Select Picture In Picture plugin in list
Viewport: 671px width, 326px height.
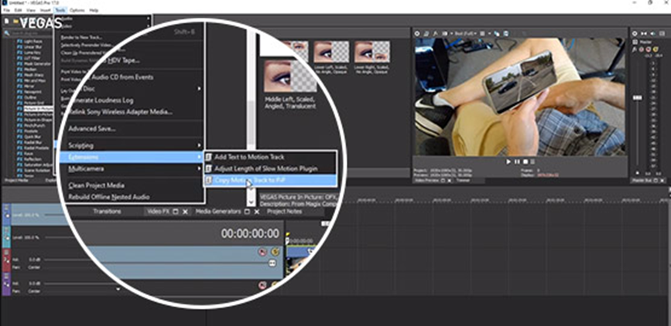point(38,108)
